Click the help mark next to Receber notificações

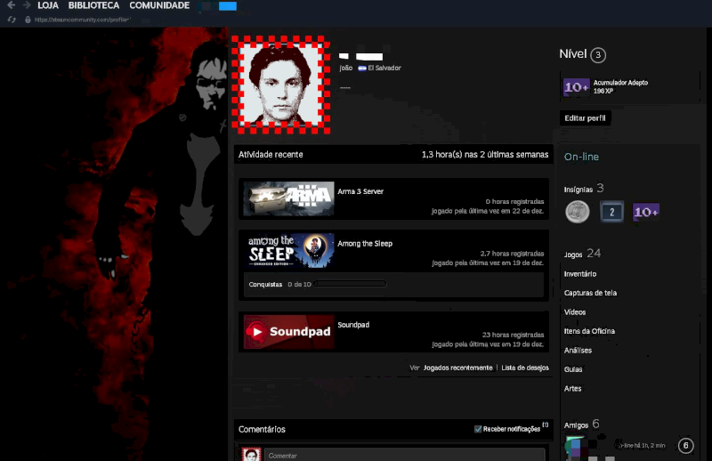click(546, 425)
